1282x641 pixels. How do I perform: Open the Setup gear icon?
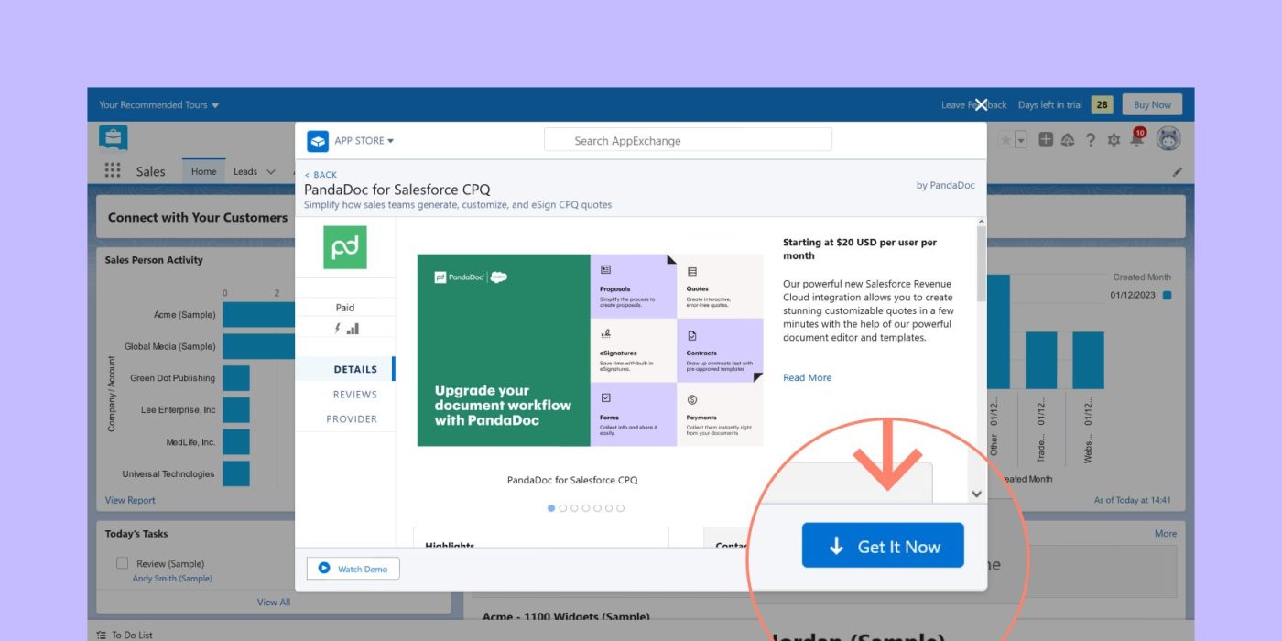pos(1114,140)
